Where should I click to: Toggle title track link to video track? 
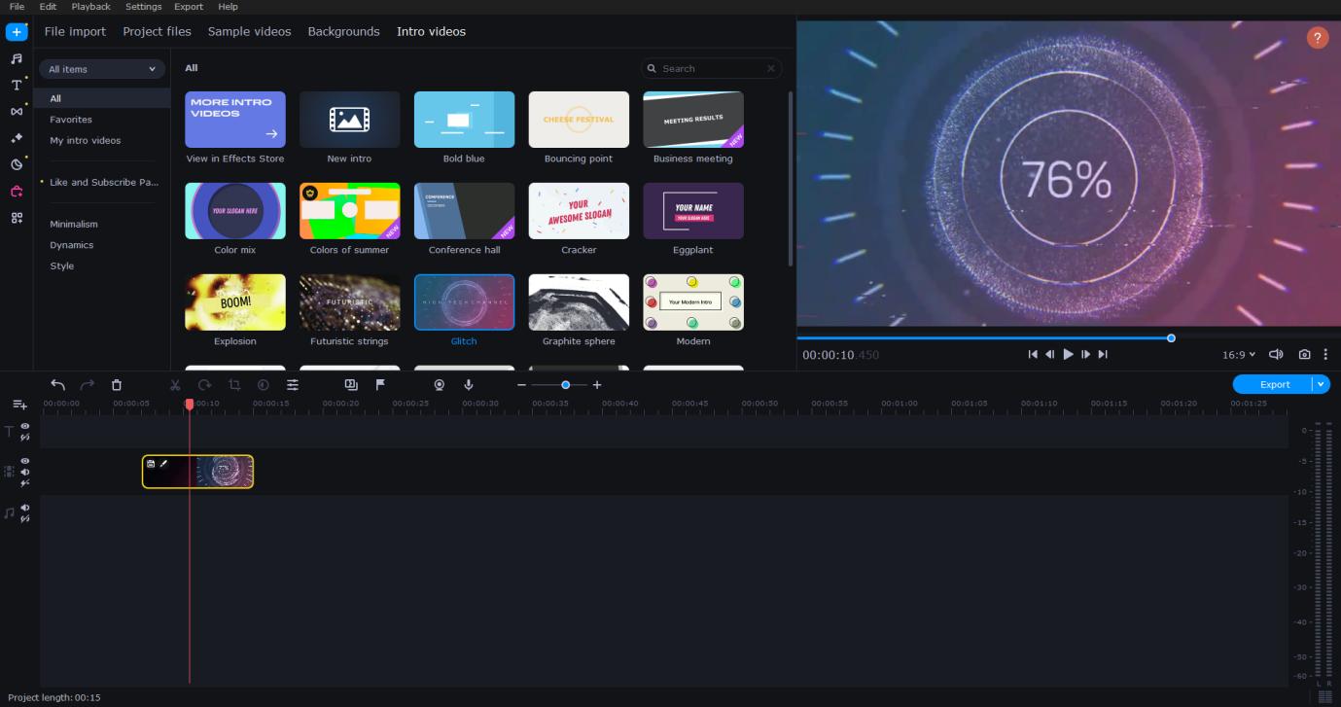[25, 438]
